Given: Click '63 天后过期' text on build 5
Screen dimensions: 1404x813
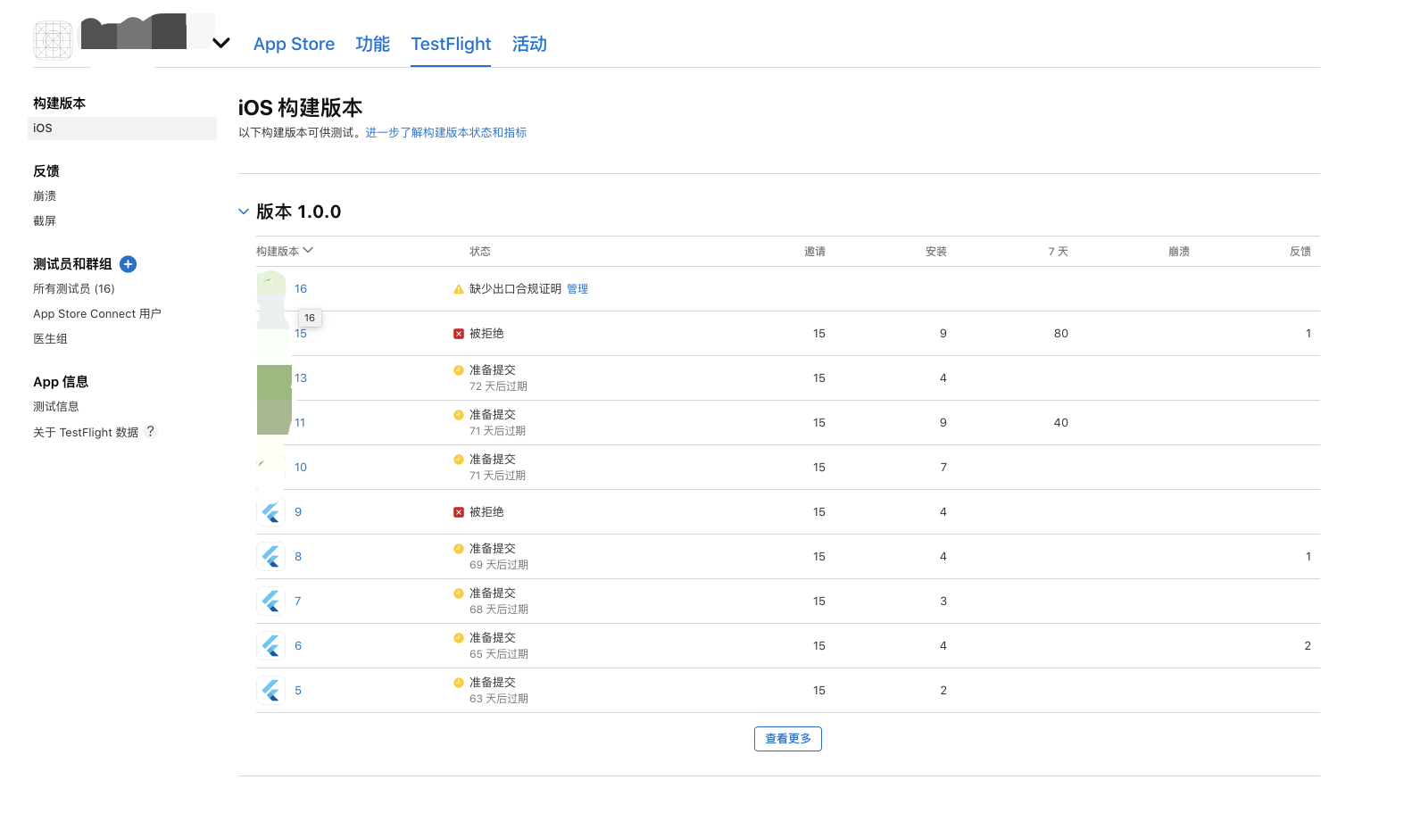Looking at the screenshot, I should (499, 699).
